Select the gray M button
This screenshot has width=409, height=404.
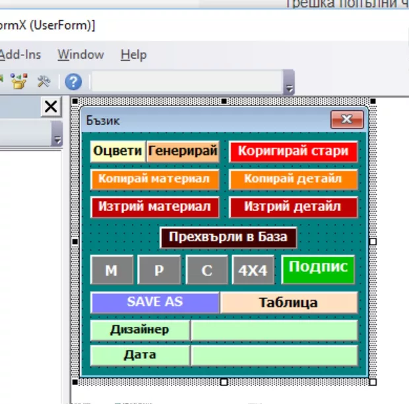111,270
